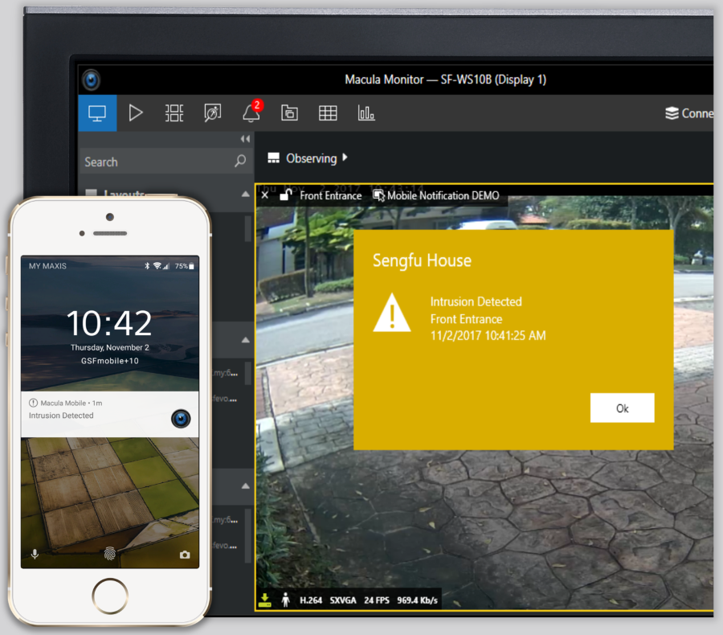Viewport: 723px width, 635px height.
Task: Tap the phone home button
Action: coord(110,596)
